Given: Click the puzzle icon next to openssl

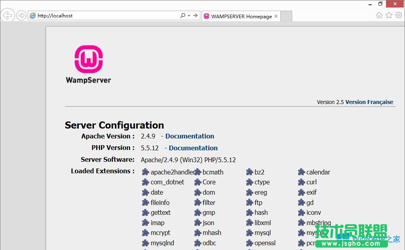Looking at the screenshot, I should 249,243.
